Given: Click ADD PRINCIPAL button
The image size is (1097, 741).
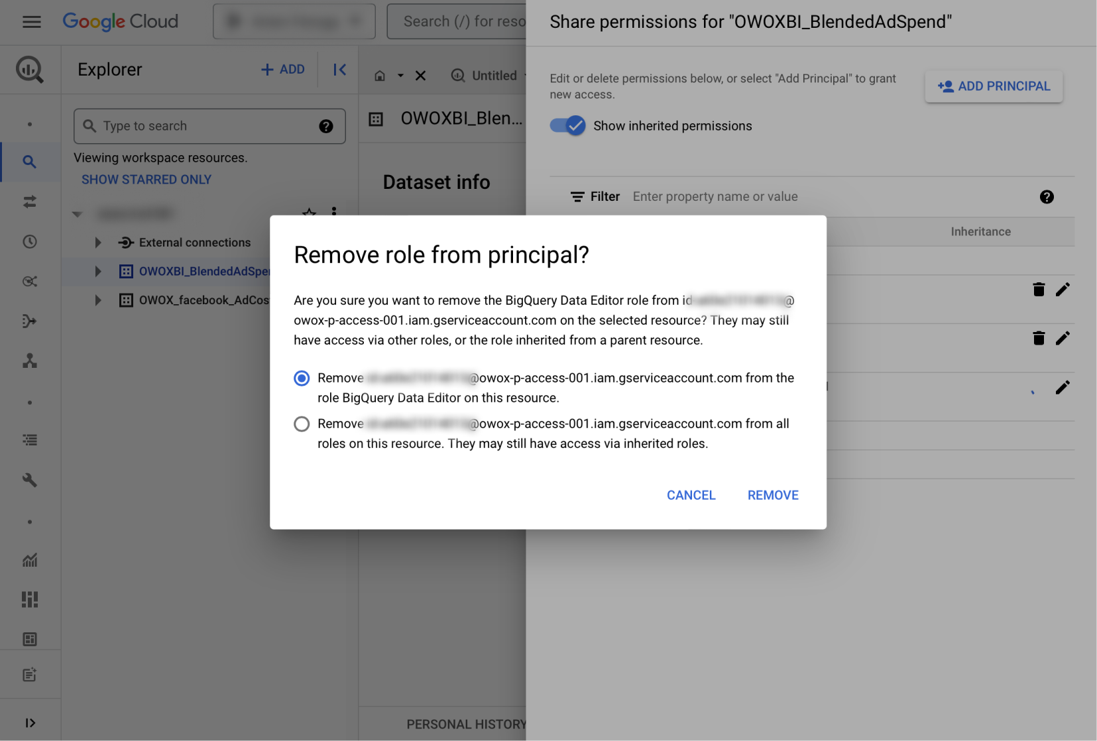Looking at the screenshot, I should pyautogui.click(x=994, y=86).
